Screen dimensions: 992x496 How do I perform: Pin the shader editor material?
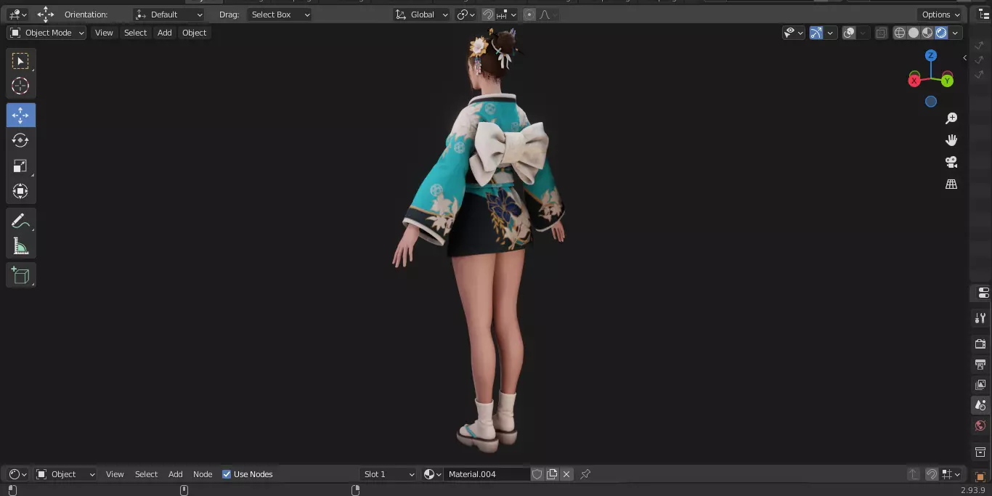585,474
